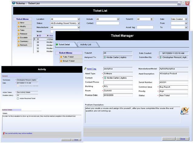Expand the Location dropdown
The image size is (193, 143).
tap(79, 19)
